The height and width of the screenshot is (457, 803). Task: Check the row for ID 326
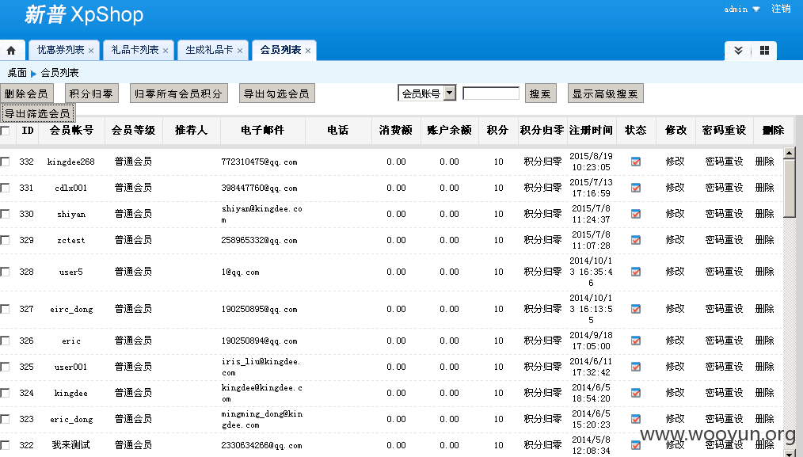5,341
